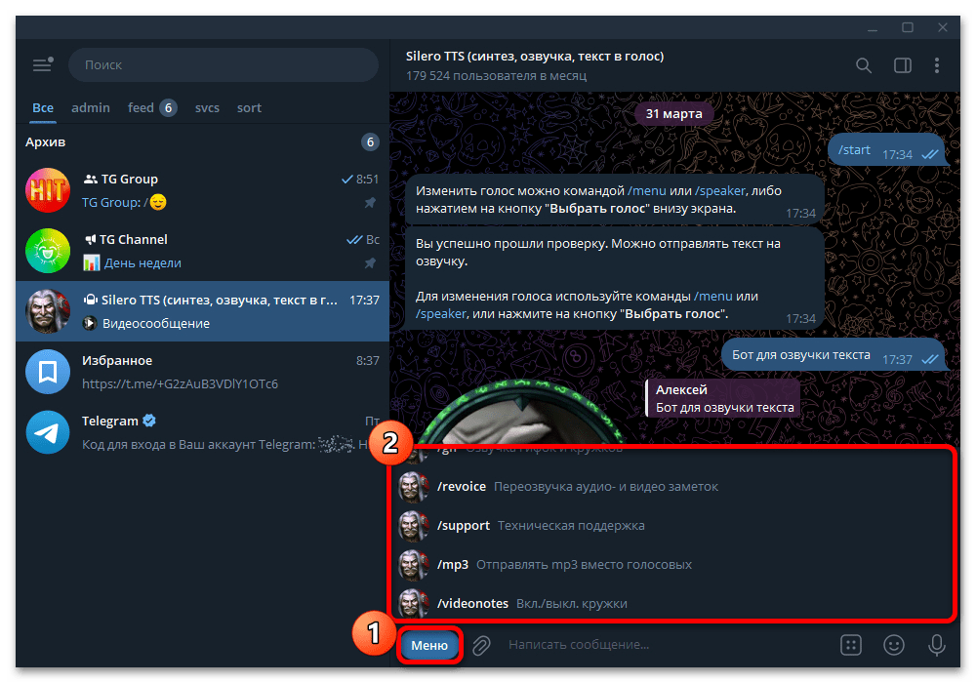
Task: Select the sort folder tab
Action: click(249, 107)
